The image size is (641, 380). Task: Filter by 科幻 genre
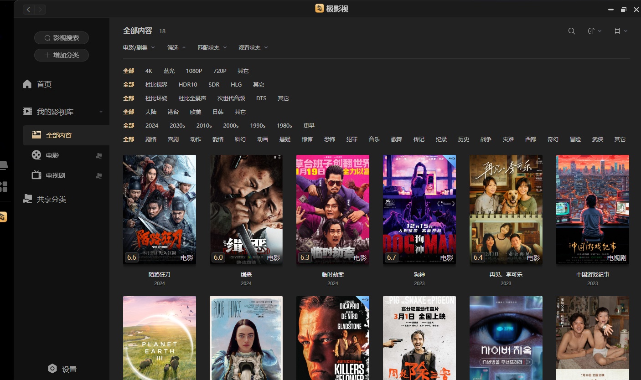[x=240, y=139]
